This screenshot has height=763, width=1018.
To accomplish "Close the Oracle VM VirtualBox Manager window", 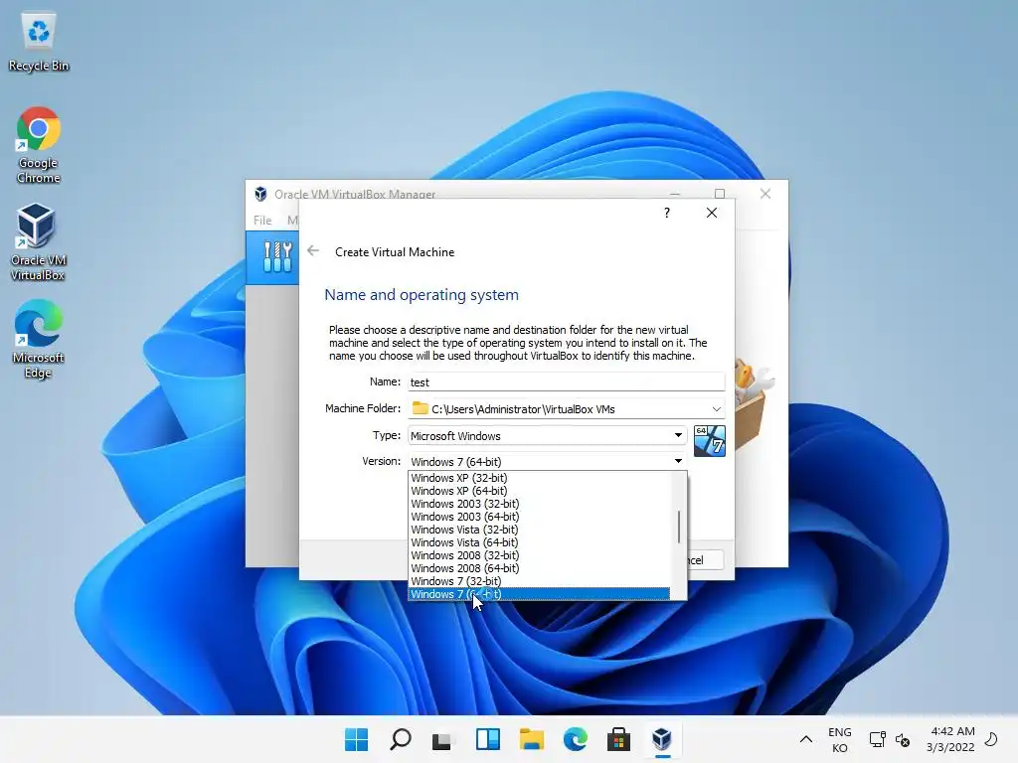I will (765, 194).
